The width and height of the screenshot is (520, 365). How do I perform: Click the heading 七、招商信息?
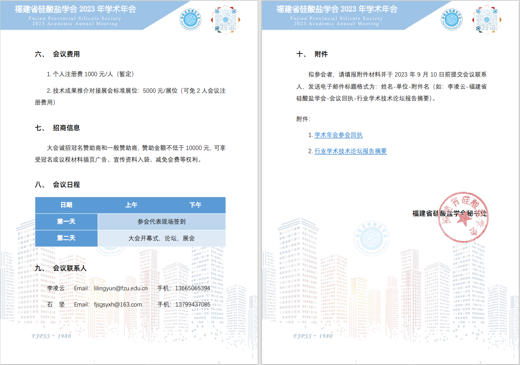pyautogui.click(x=58, y=128)
